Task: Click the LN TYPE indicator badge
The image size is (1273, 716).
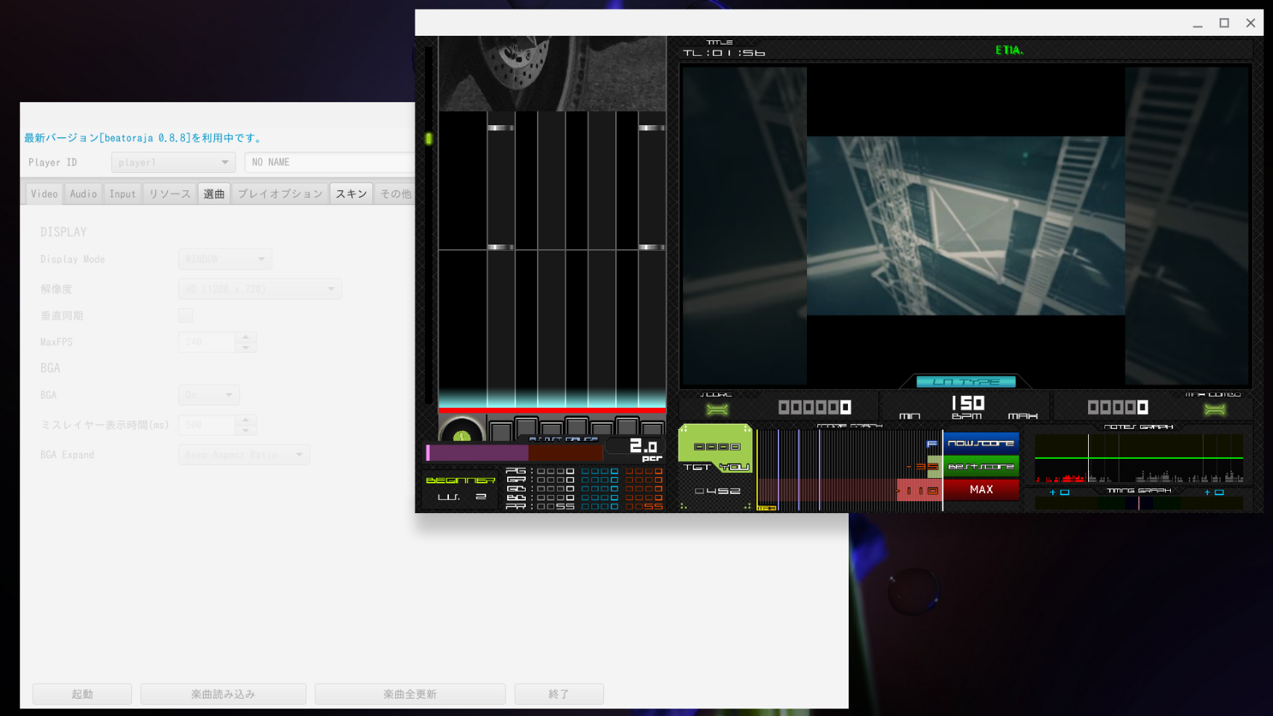Action: 966,382
